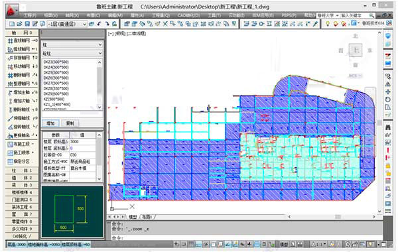Click the redo arrow icon
398x252 pixels.
coord(107,24)
